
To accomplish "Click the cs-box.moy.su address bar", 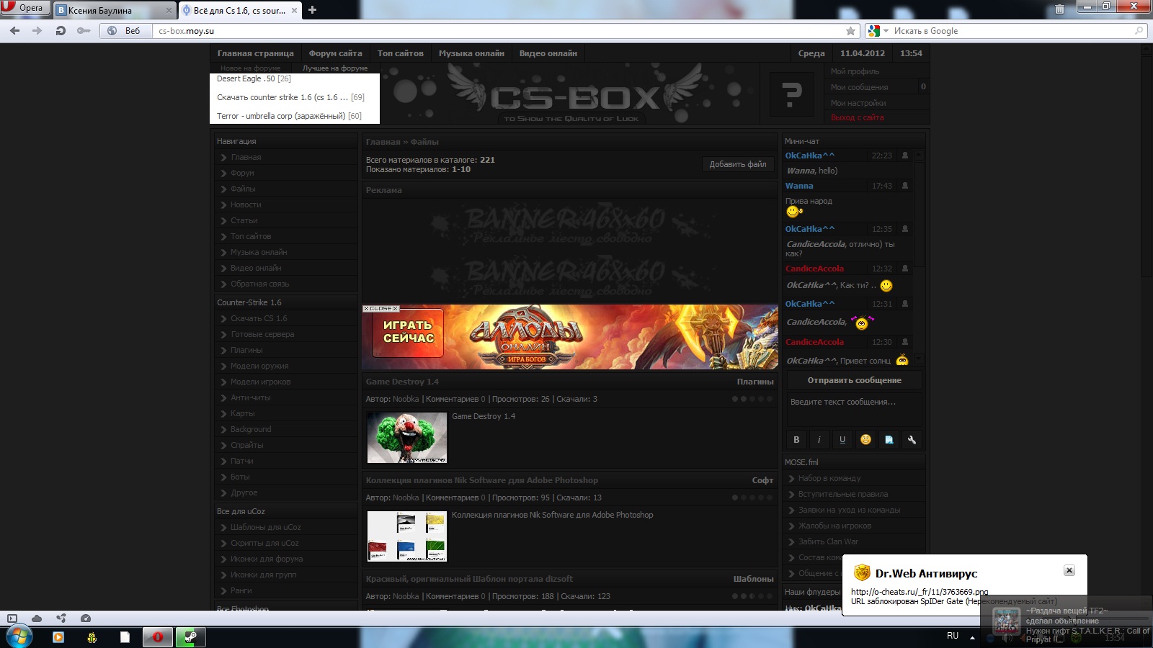I will pos(497,31).
